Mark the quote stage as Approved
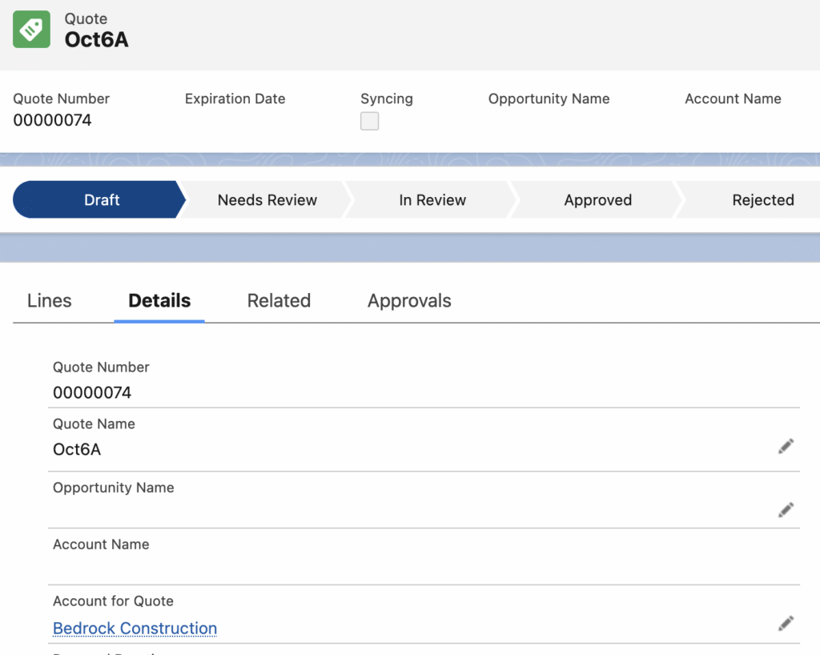The width and height of the screenshot is (820, 655). tap(597, 200)
